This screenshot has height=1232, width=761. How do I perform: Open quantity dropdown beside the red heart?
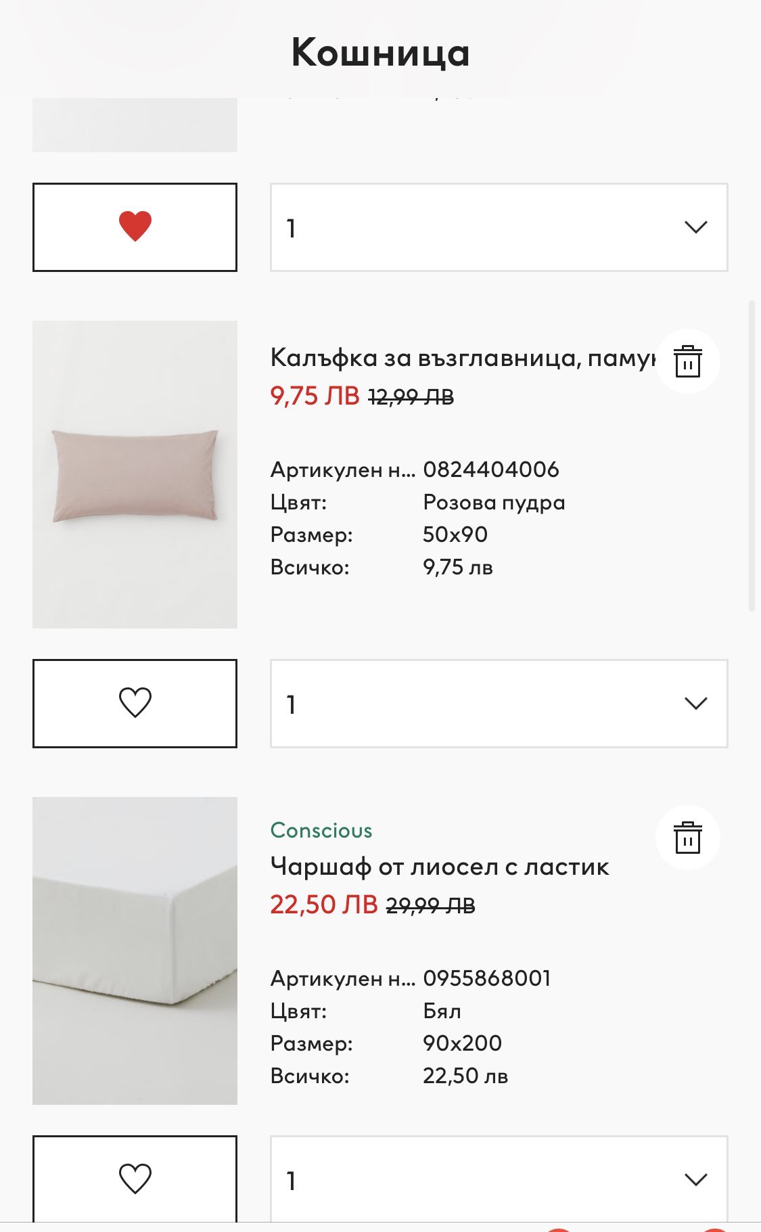[499, 227]
